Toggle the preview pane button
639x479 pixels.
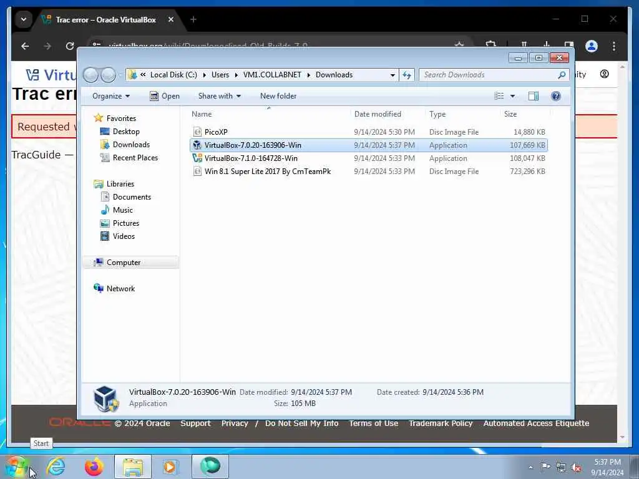pyautogui.click(x=534, y=96)
